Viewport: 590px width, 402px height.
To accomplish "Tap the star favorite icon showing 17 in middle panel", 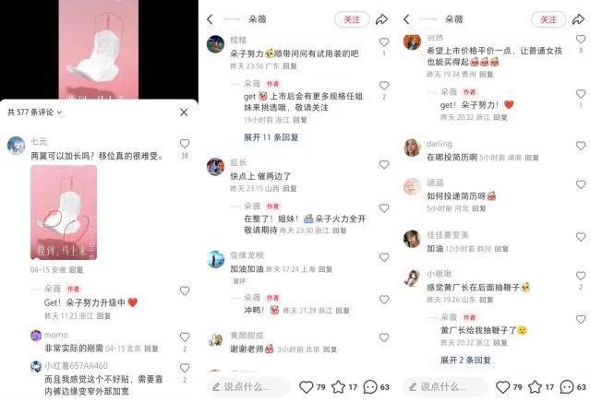I will [338, 386].
